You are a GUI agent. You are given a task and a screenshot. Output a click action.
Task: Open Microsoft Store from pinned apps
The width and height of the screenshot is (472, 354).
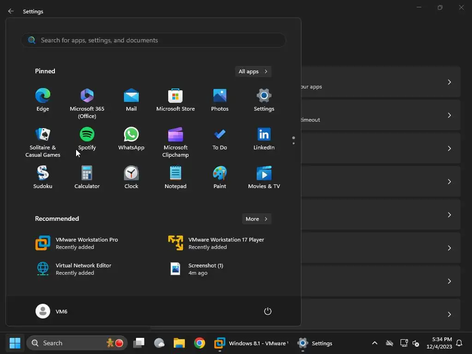176,100
